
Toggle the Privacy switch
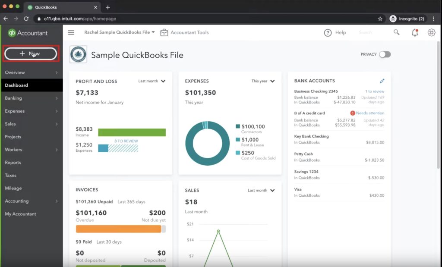pos(385,54)
